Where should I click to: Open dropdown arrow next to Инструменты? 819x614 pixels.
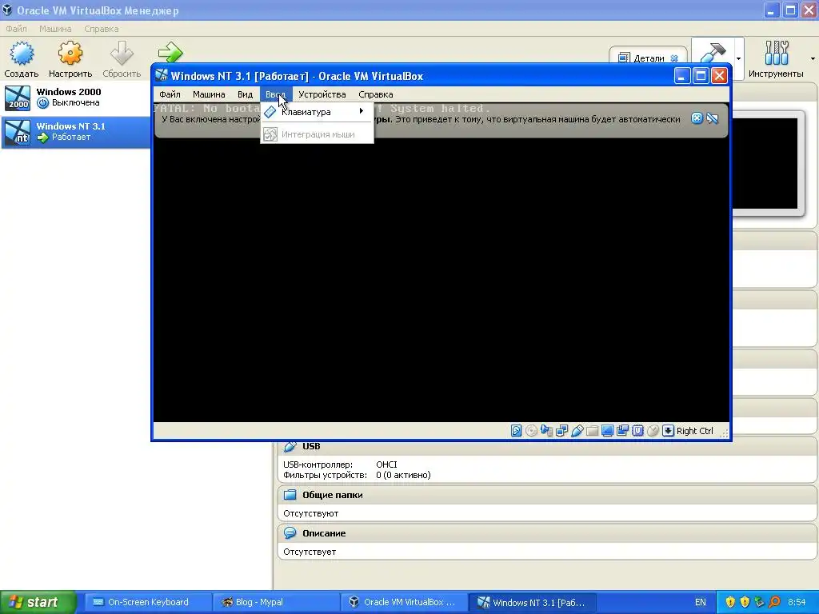click(x=813, y=58)
